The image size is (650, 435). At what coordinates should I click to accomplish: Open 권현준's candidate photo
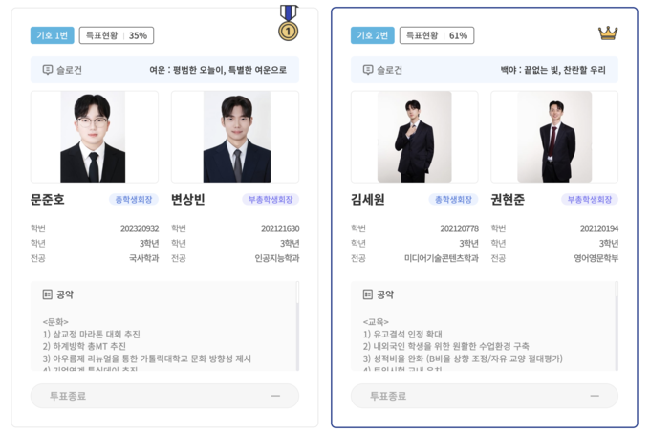554,137
